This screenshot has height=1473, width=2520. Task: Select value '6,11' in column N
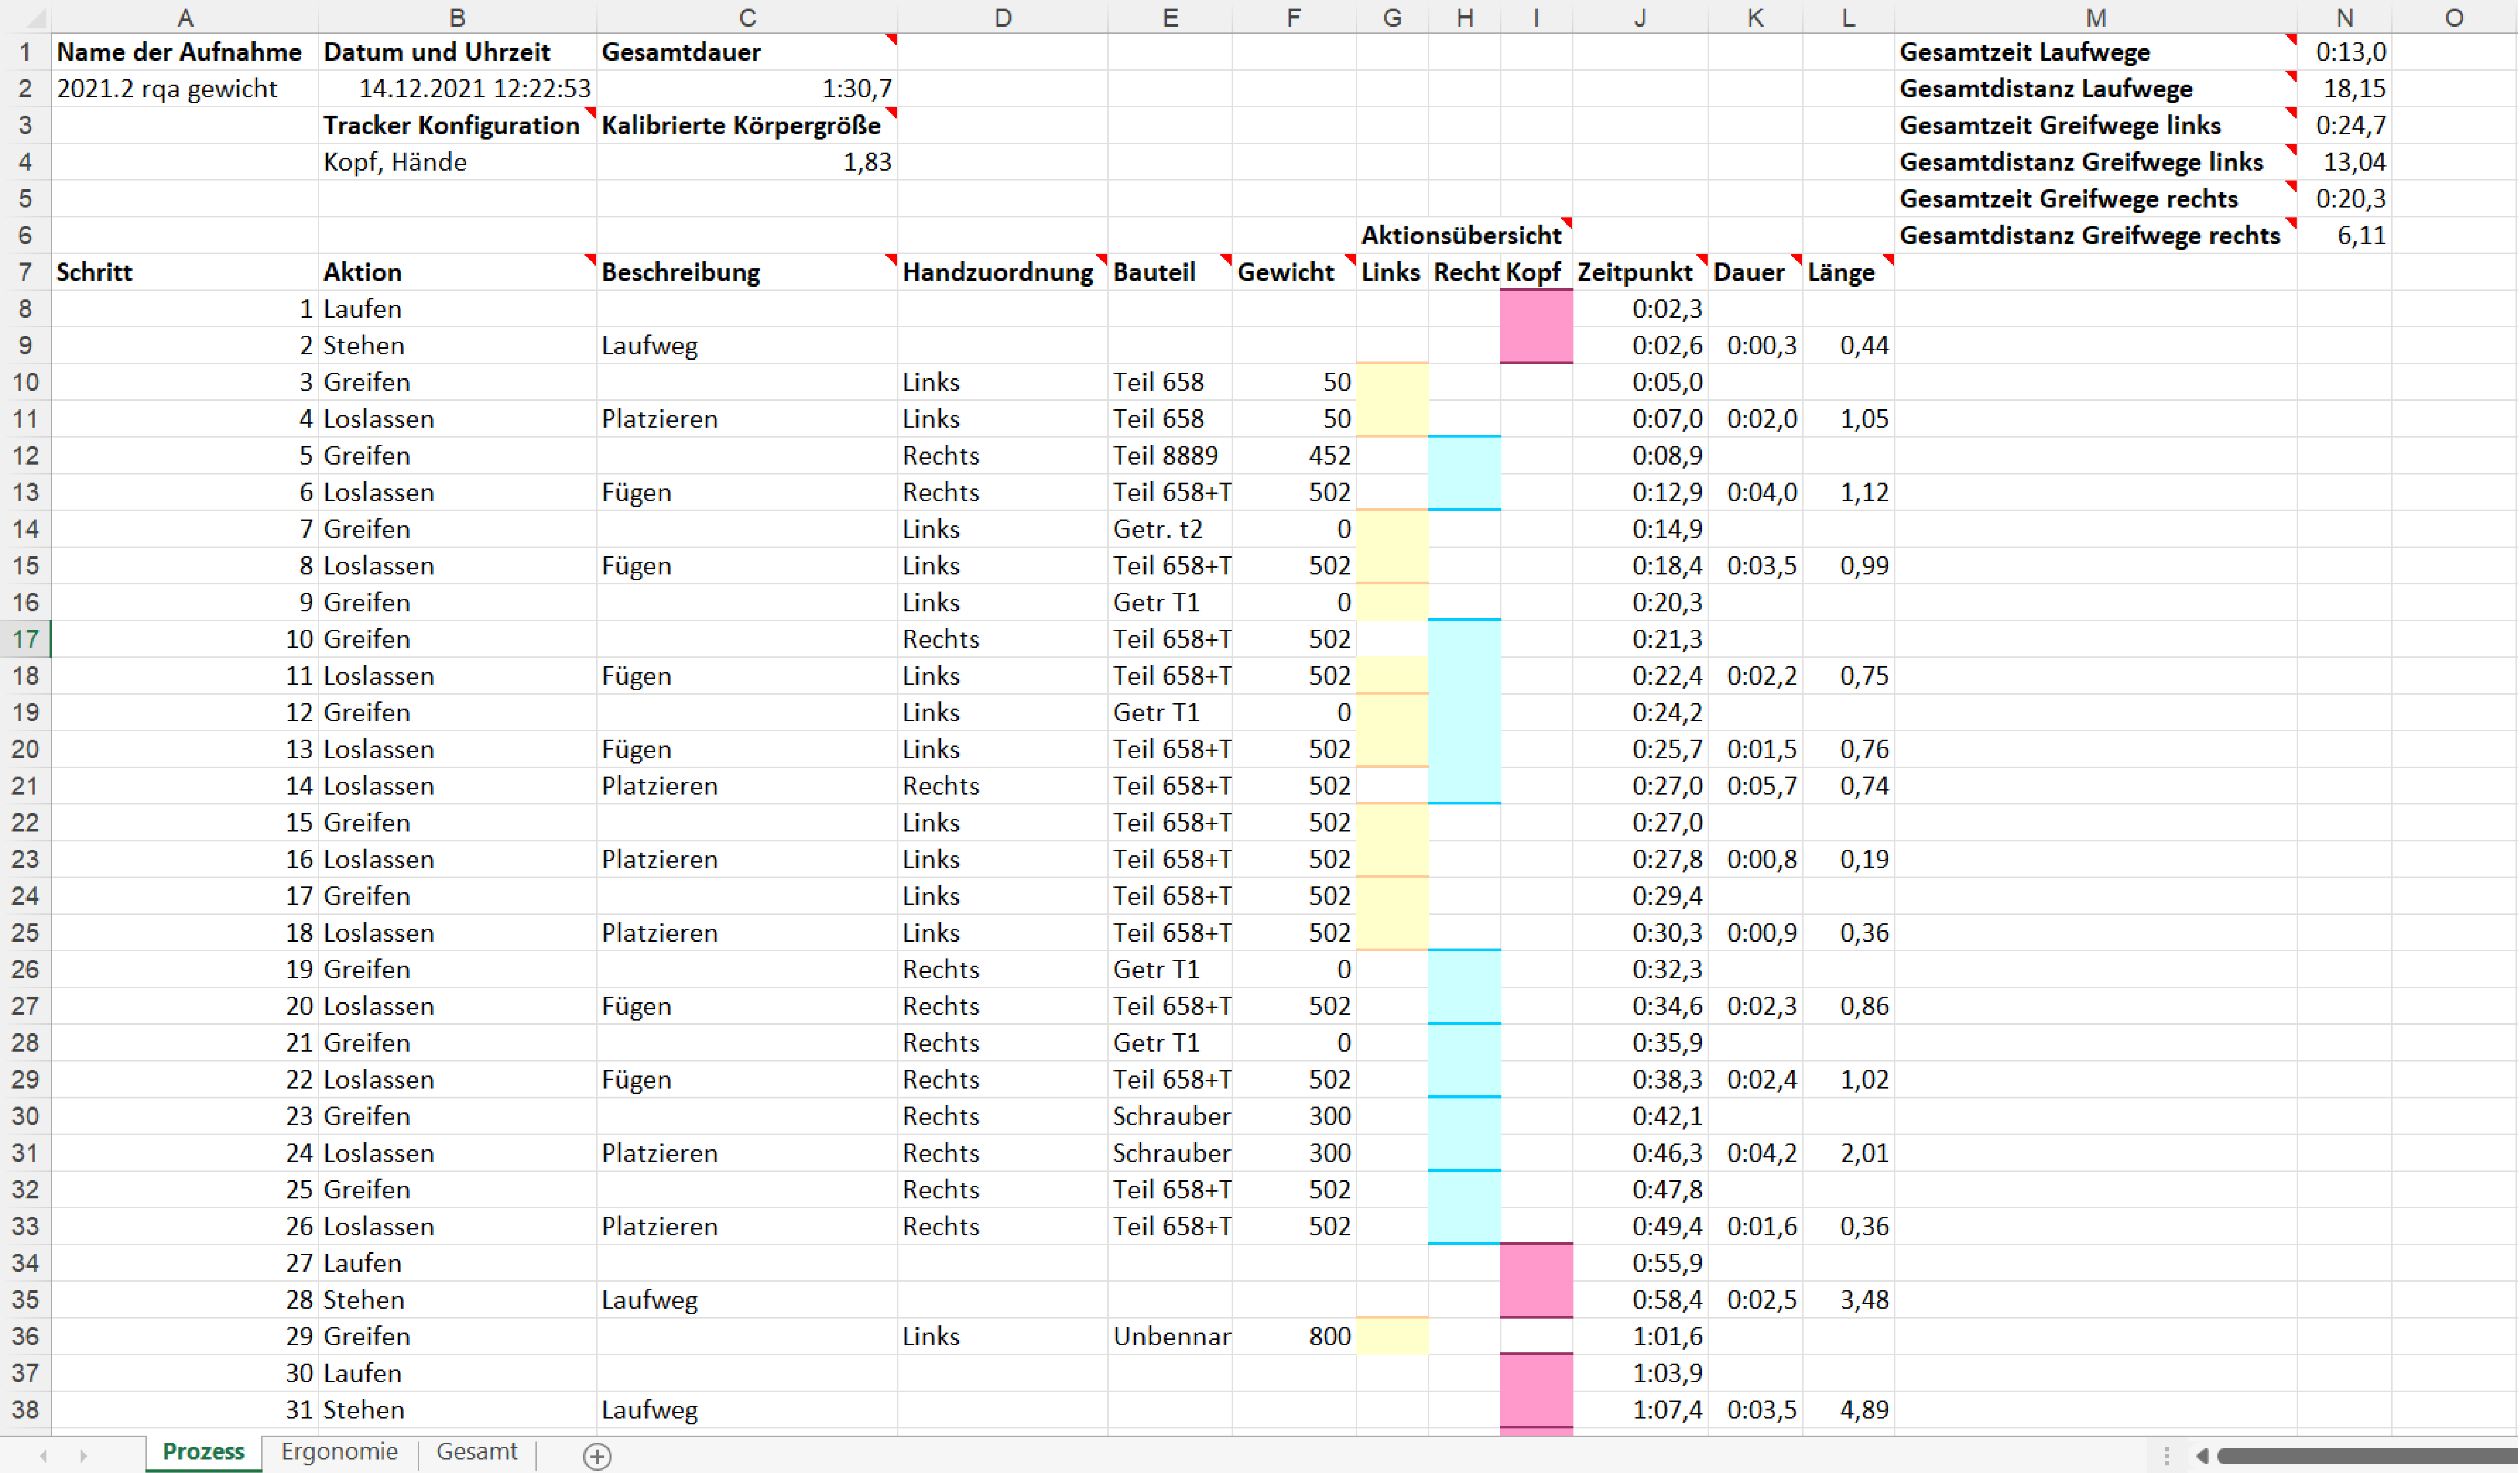click(2344, 236)
